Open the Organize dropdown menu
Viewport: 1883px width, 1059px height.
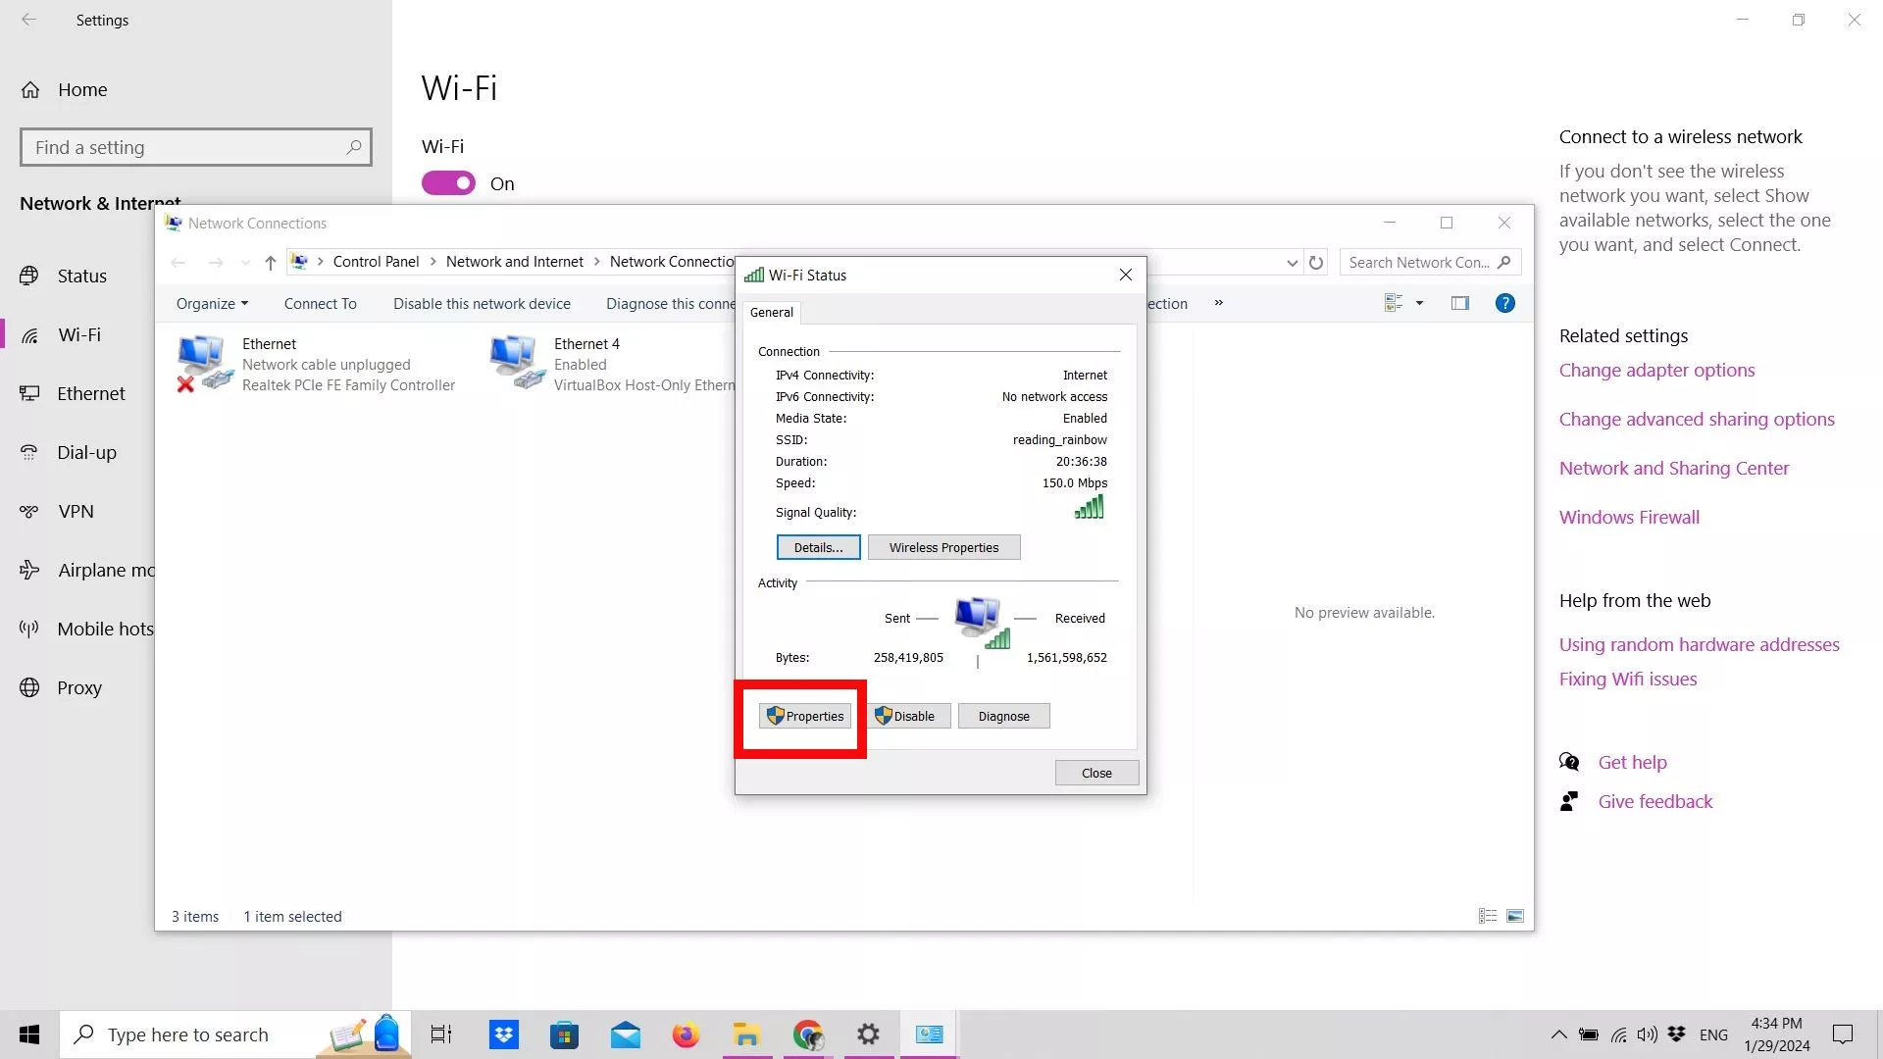(x=212, y=304)
